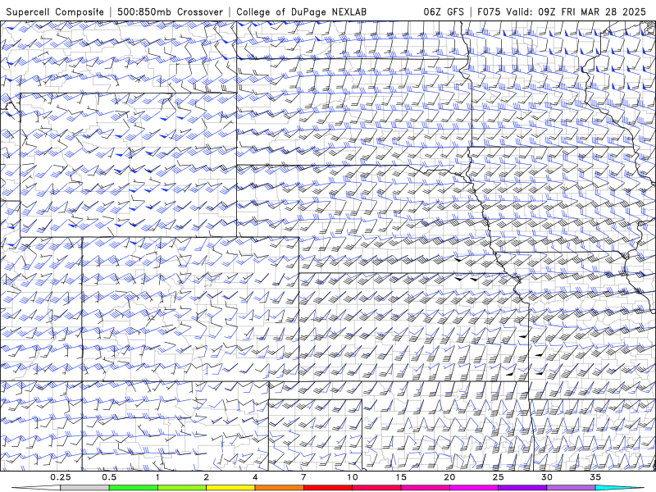The width and height of the screenshot is (656, 492).
Task: Click the 0.5 legend value
Action: 109,477
